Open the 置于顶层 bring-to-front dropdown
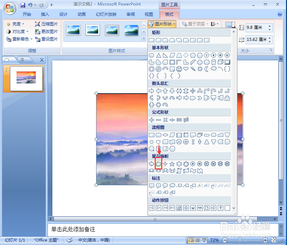Image resolution: width=287 pixels, height=245 pixels. pos(207,24)
